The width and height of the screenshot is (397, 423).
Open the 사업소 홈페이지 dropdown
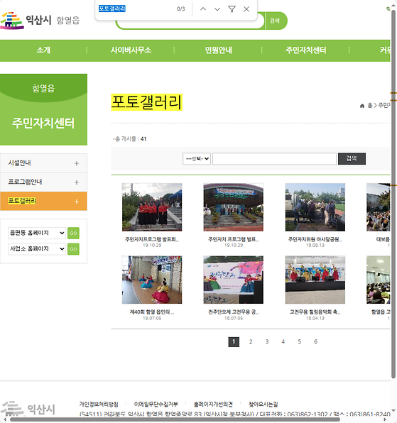click(37, 248)
